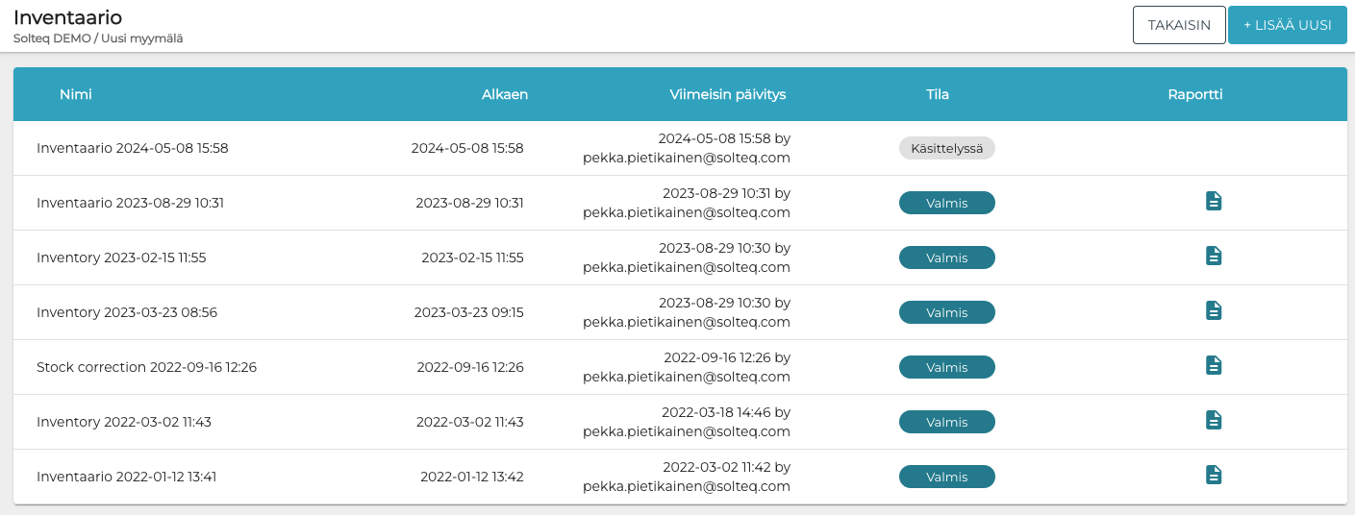Open the Inventaario 2022-01-12 13:41 entry
Image resolution: width=1355 pixels, height=515 pixels.
(126, 477)
